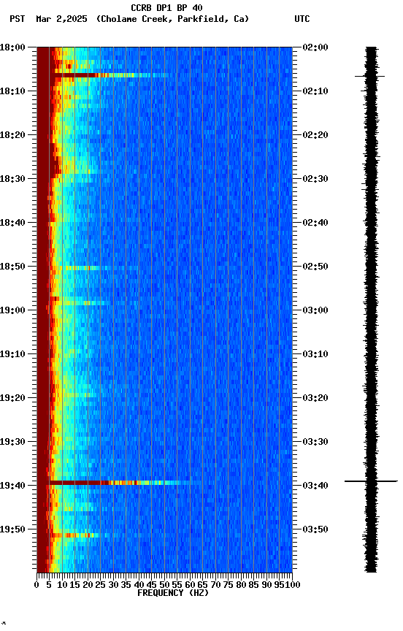Click the 'UTC' timezone label
The height and width of the screenshot is (631, 403).
[x=302, y=19]
